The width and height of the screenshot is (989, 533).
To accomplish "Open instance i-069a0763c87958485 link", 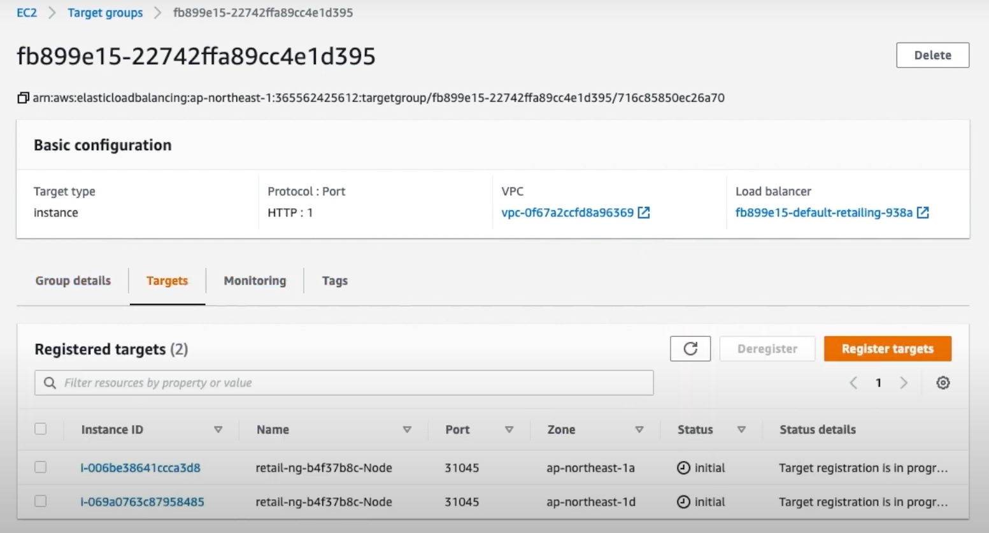I will [142, 502].
